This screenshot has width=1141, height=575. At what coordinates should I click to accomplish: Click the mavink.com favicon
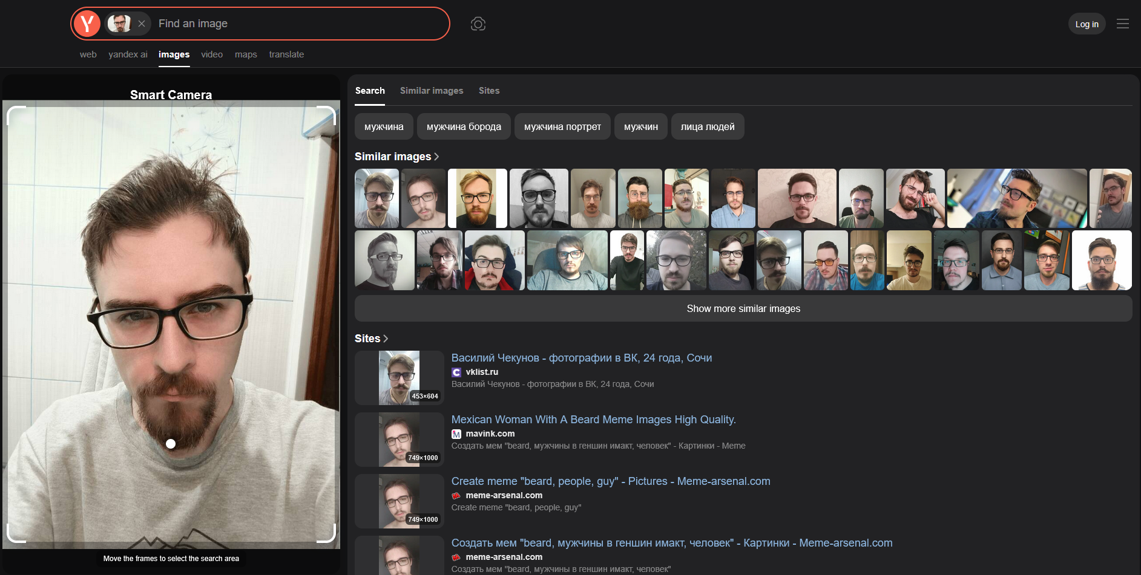[x=456, y=434]
